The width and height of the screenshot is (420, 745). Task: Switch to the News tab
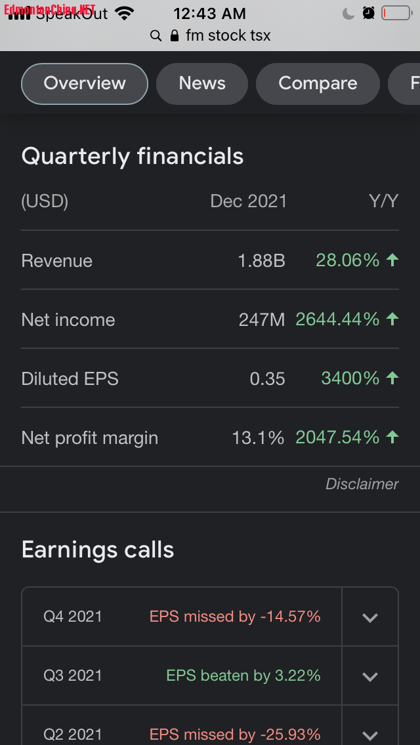coord(202,83)
